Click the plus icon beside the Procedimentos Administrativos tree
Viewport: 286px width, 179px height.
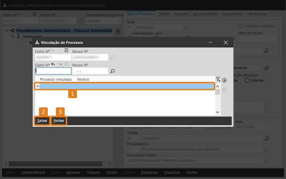(118, 31)
